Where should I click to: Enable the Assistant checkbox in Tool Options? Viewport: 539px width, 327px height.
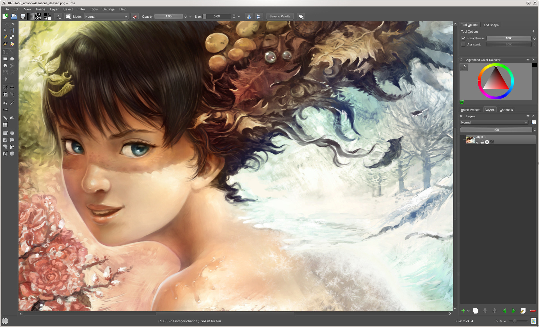(x=463, y=44)
